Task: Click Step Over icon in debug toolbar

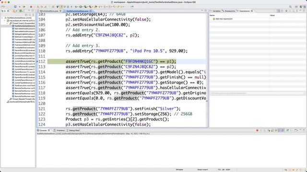Action: coord(42,7)
